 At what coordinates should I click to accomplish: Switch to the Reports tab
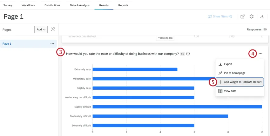pos(123,5)
